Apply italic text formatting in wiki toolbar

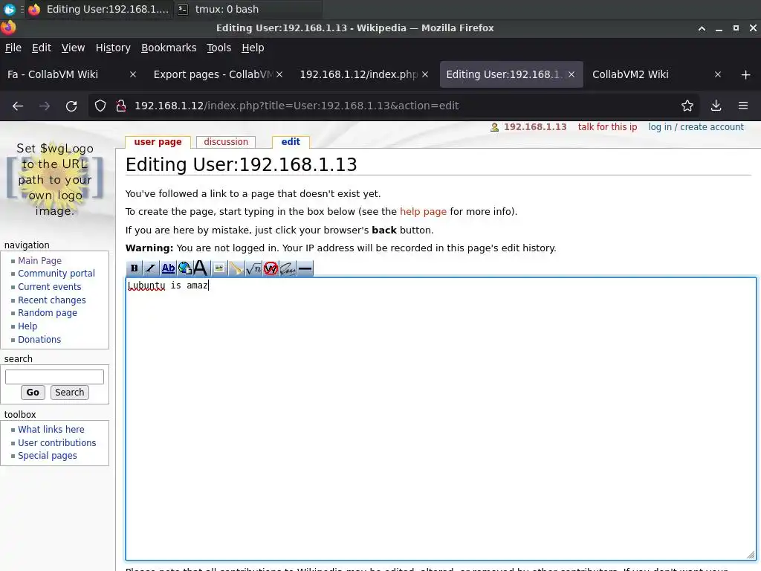151,268
